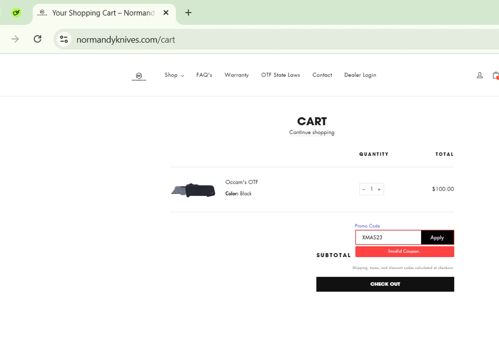Click the Promo Code label

click(x=367, y=226)
